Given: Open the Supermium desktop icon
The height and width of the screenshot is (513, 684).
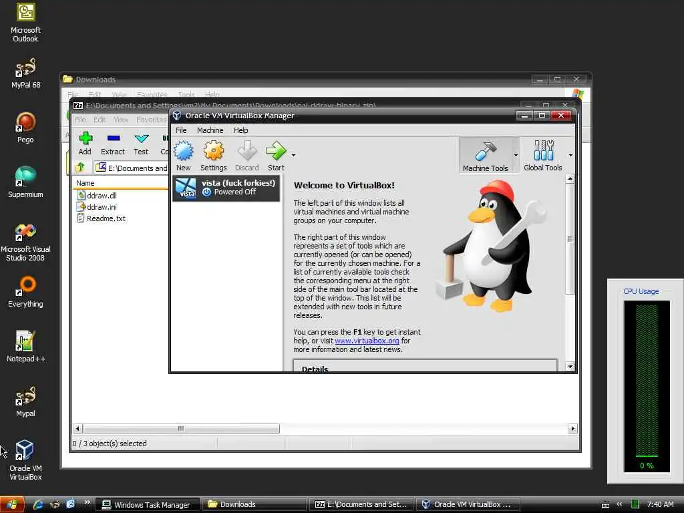Looking at the screenshot, I should pos(25,182).
